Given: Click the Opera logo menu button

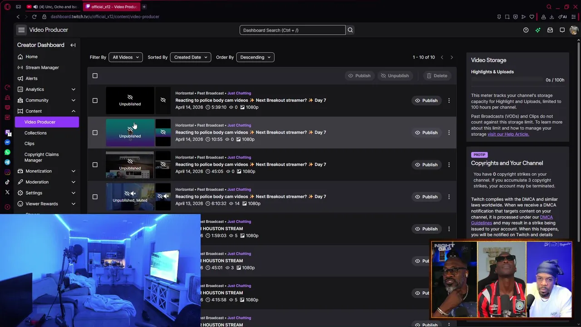Looking at the screenshot, I should coord(7,7).
